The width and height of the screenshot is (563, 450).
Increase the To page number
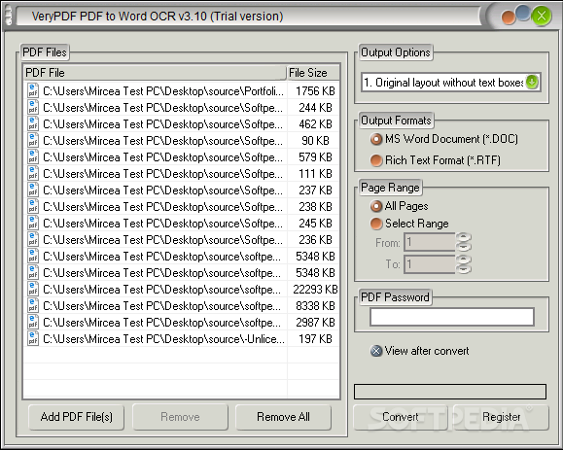[x=464, y=260]
